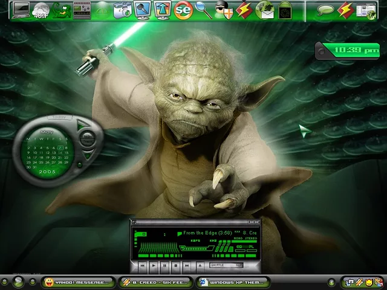This screenshot has width=387, height=290.
Task: Click the magnifying glass search dock icon
Action: click(x=204, y=10)
